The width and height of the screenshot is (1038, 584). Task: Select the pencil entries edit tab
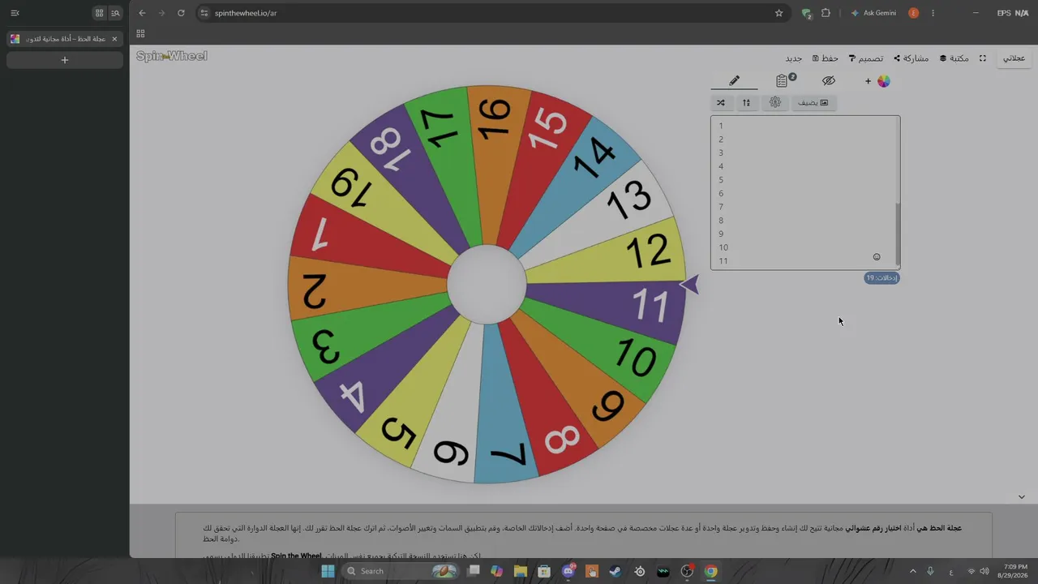[734, 81]
